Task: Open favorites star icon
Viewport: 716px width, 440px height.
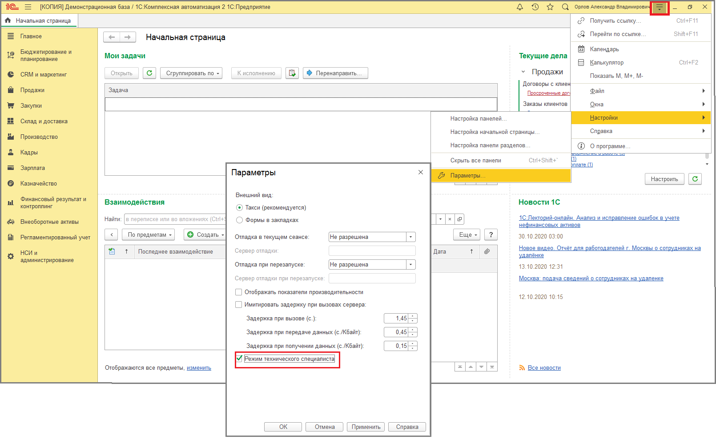Action: click(x=550, y=7)
